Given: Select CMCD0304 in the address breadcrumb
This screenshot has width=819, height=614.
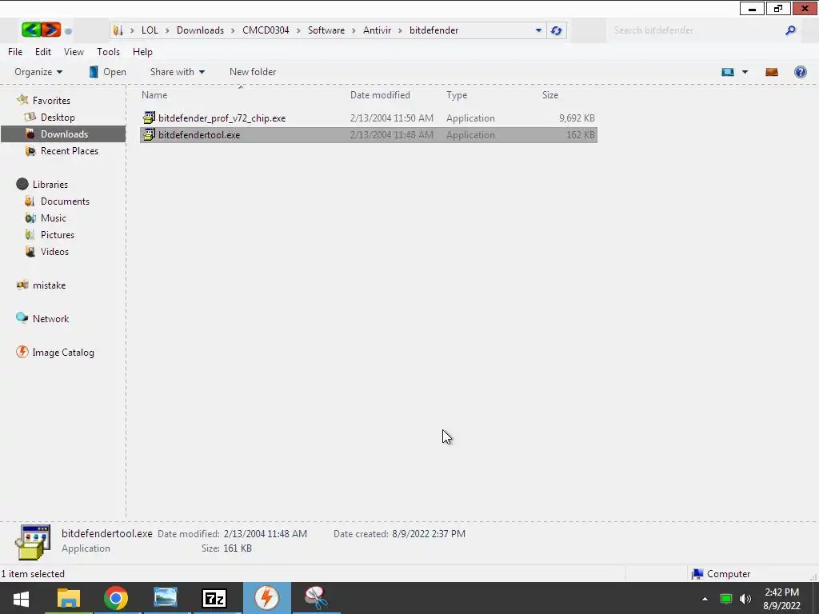Looking at the screenshot, I should tap(266, 30).
